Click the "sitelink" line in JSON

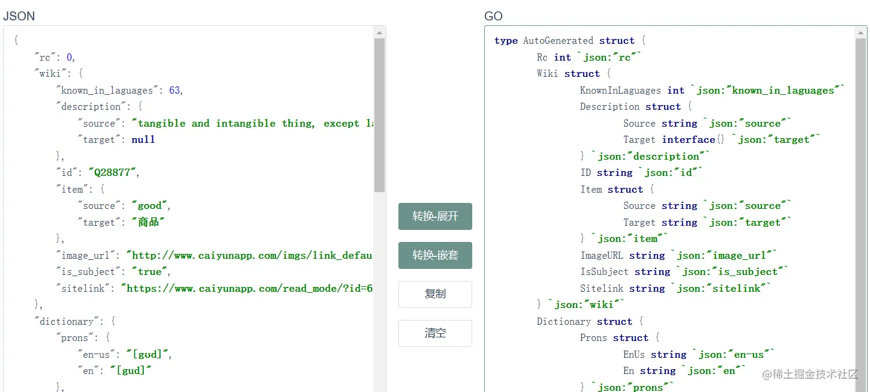point(214,289)
